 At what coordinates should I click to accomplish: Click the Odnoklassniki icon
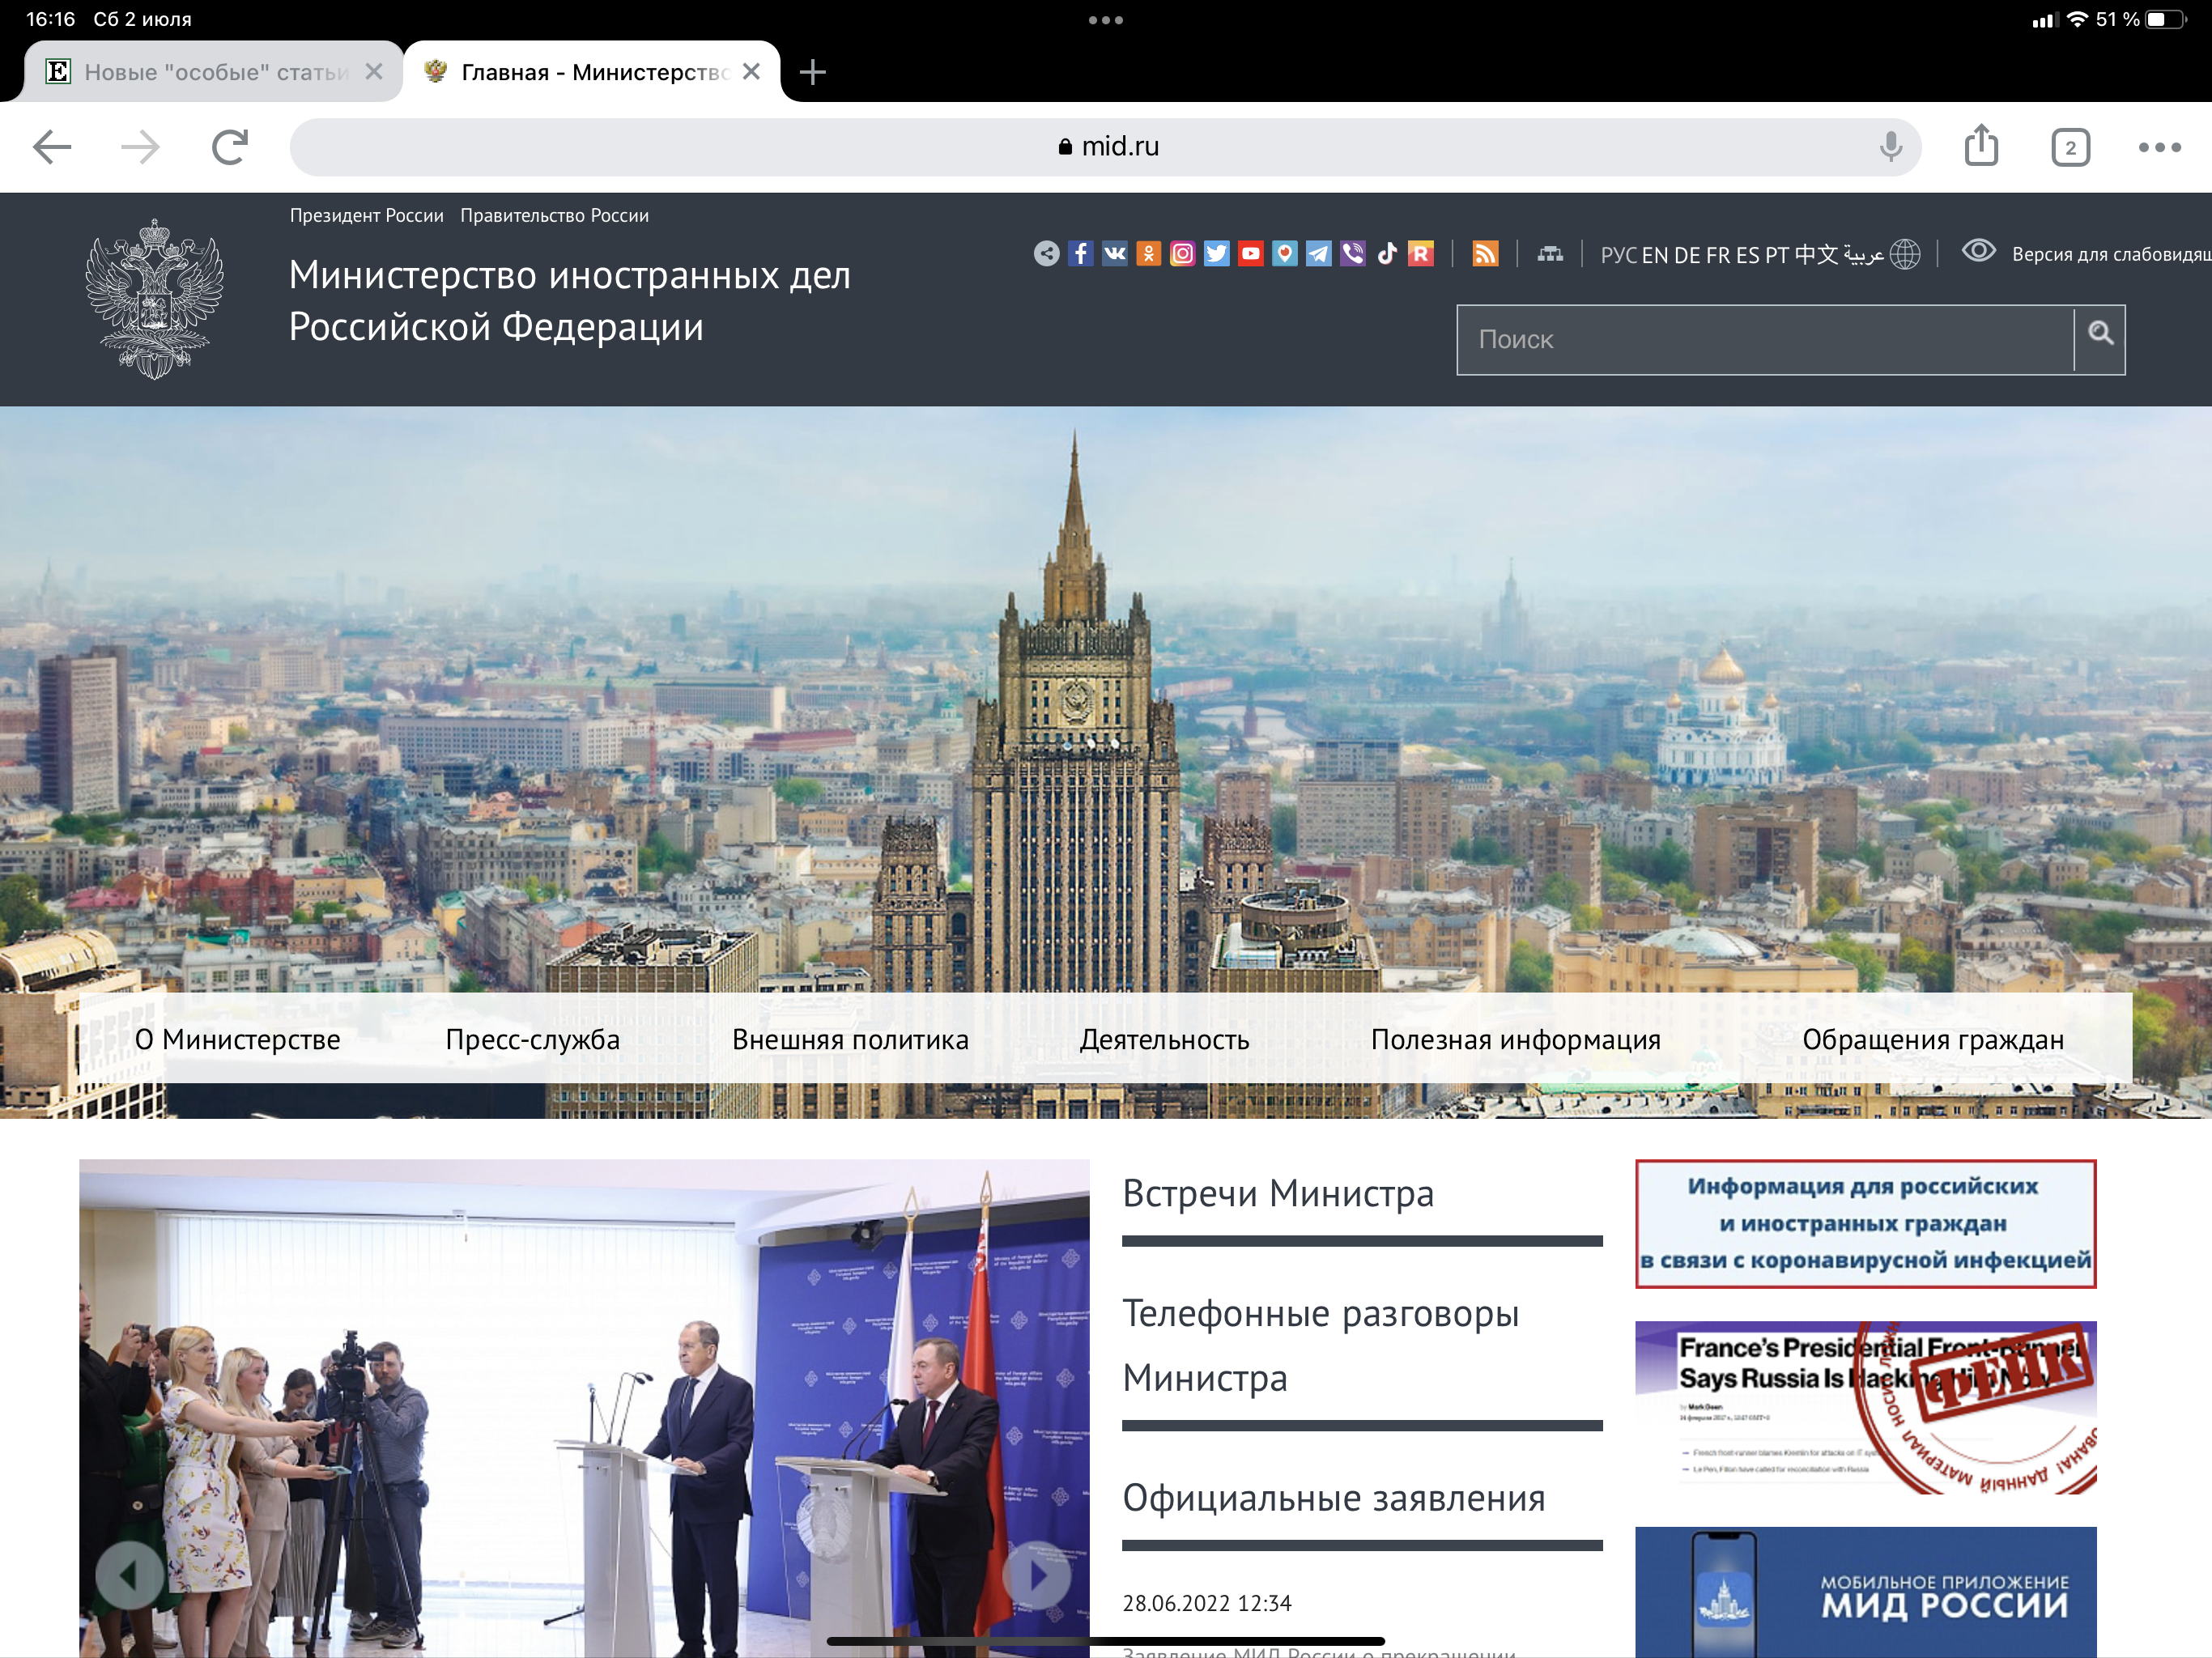pos(1148,254)
